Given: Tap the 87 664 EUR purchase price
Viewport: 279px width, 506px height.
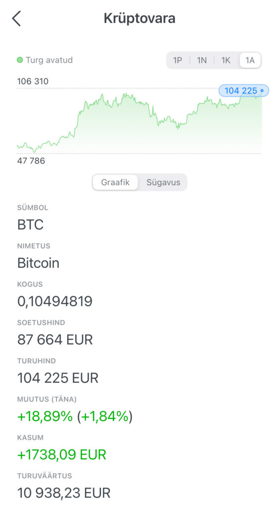Looking at the screenshot, I should pos(55,340).
